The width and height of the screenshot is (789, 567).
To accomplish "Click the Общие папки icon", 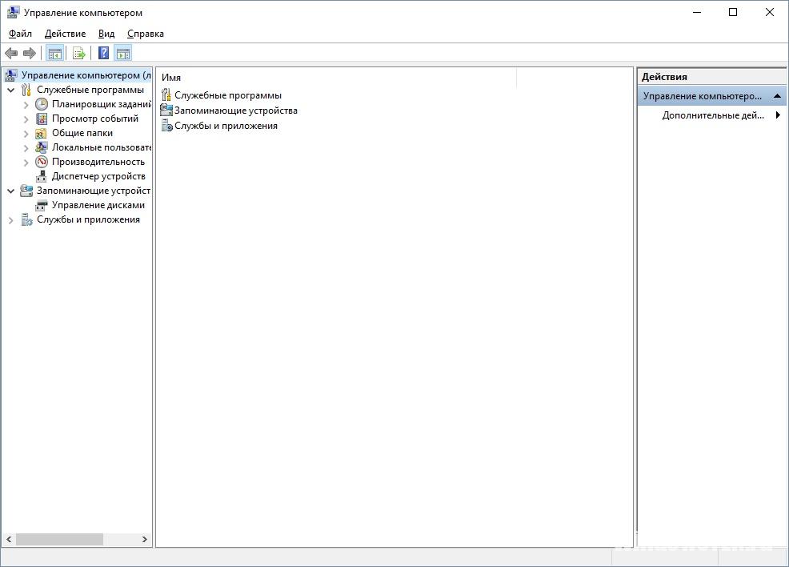I will pos(42,133).
